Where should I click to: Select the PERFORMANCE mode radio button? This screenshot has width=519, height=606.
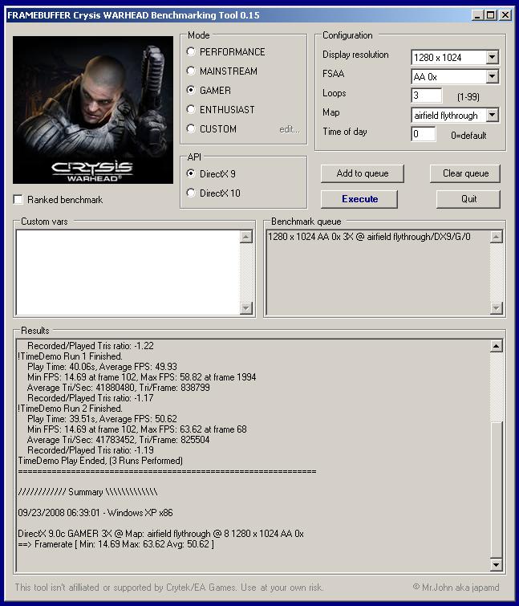coord(191,51)
